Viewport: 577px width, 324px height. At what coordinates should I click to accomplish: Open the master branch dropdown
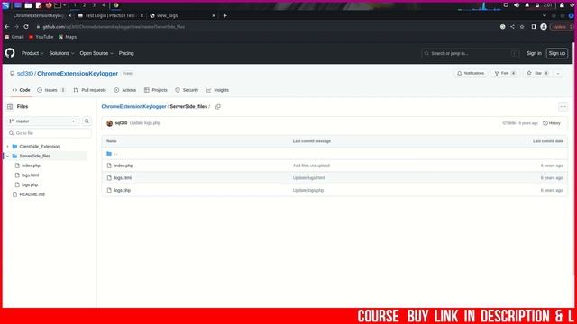(42, 121)
